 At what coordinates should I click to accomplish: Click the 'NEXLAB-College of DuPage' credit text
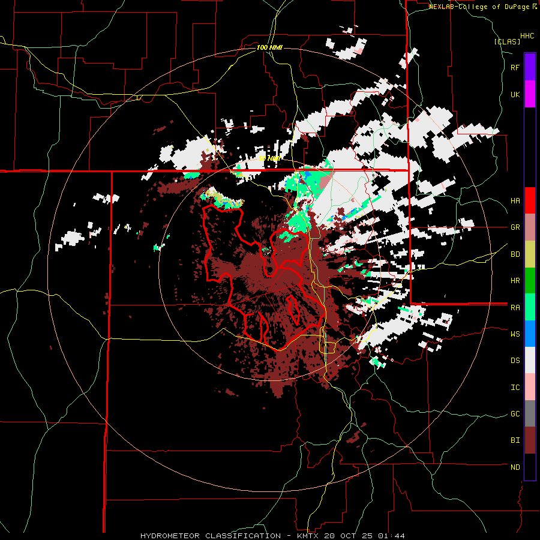[x=480, y=7]
